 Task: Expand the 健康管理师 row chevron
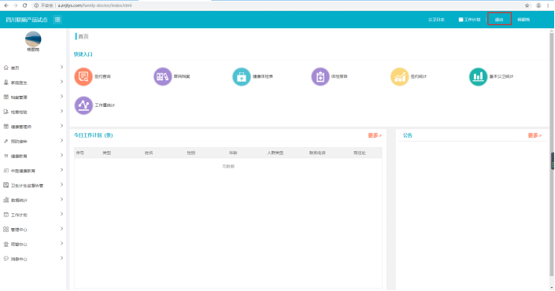pyautogui.click(x=61, y=126)
